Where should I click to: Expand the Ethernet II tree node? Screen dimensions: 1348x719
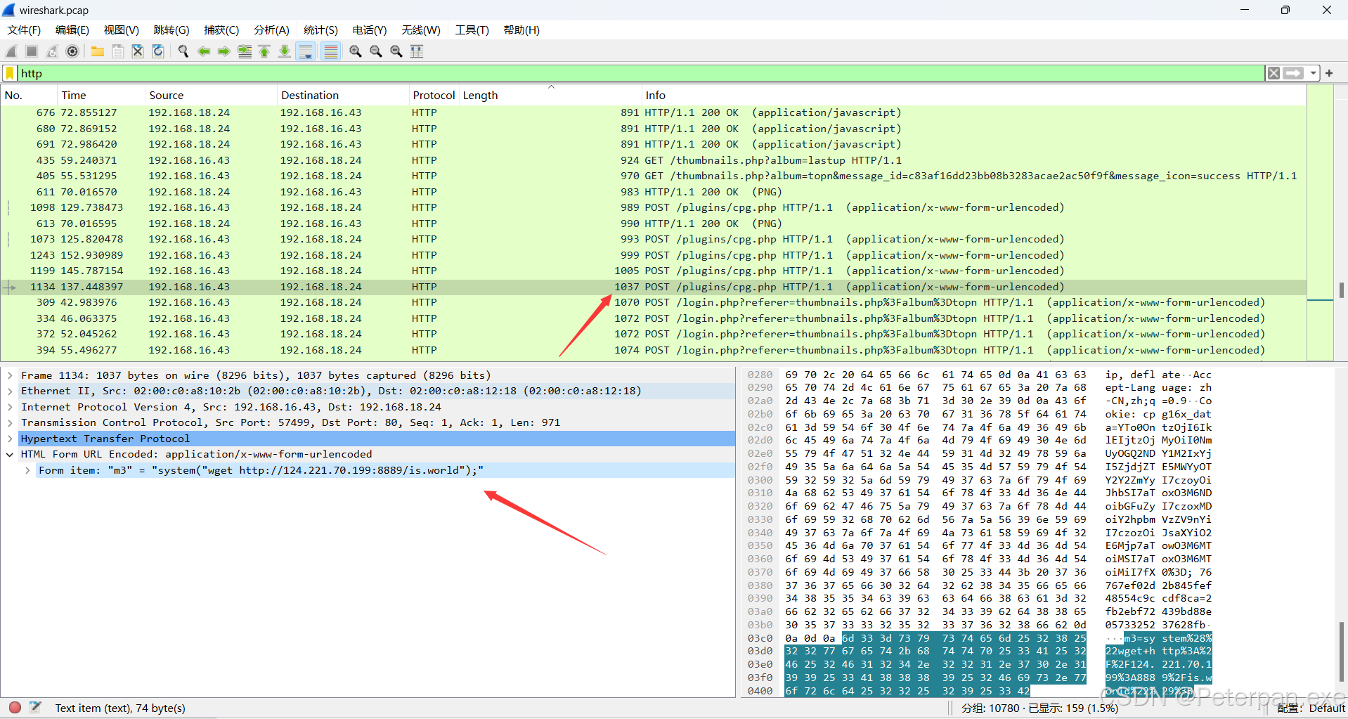pos(10,391)
